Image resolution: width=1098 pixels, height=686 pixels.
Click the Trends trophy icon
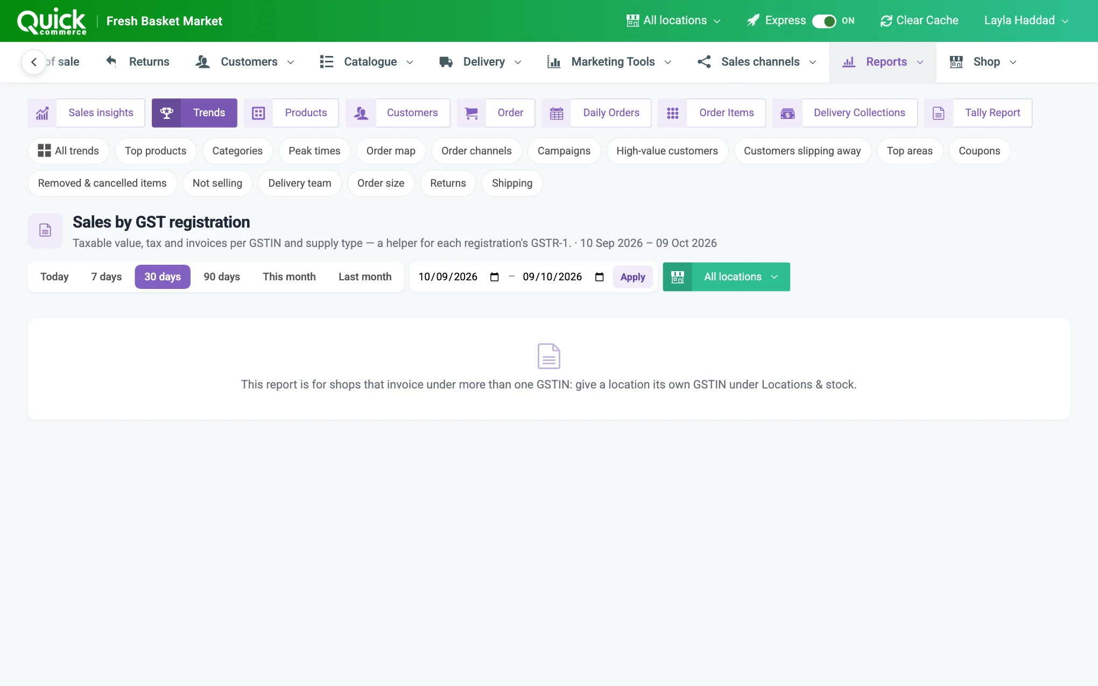pyautogui.click(x=167, y=113)
